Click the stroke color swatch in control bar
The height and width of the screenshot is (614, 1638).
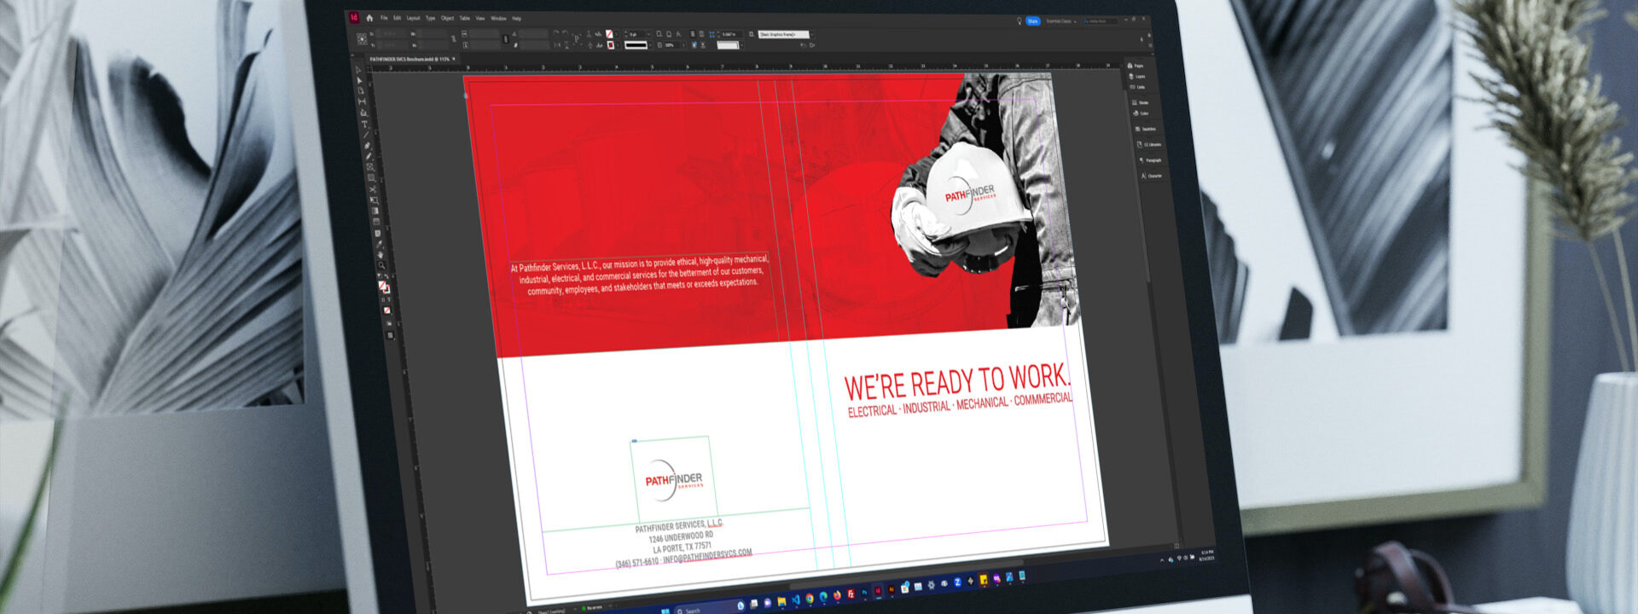(x=610, y=45)
